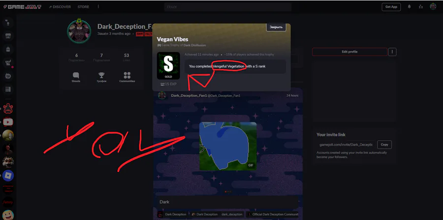443x220 pixels.
Task: Open Shouts on the profile
Action: pos(76,78)
